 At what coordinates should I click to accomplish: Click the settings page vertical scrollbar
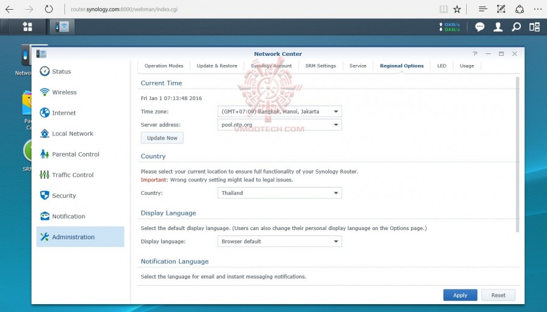[517, 154]
